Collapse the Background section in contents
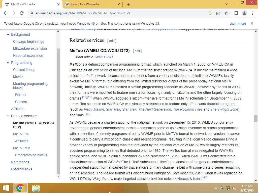The image size is (258, 193). 8,34
